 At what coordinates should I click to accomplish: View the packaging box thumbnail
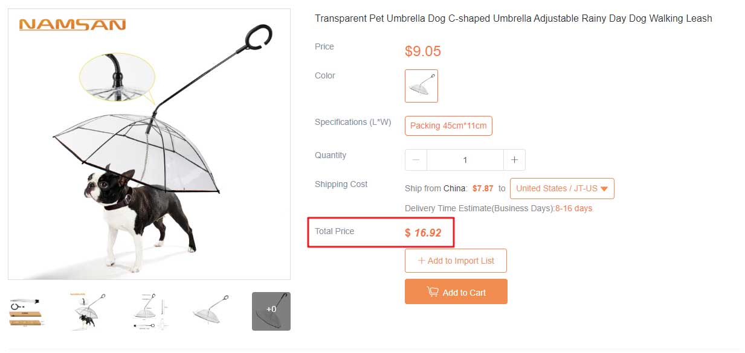(28, 311)
